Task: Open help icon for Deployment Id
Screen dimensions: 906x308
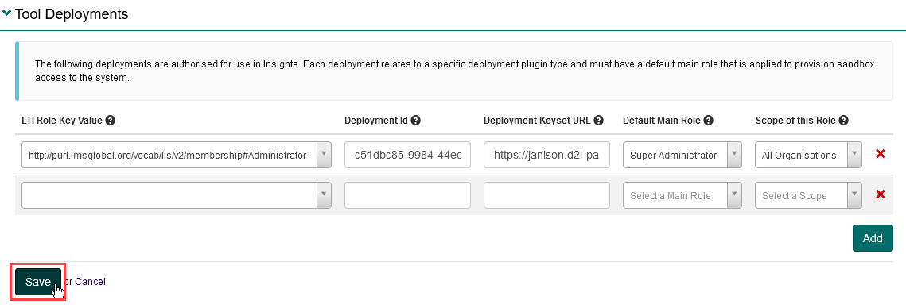Action: [415, 121]
